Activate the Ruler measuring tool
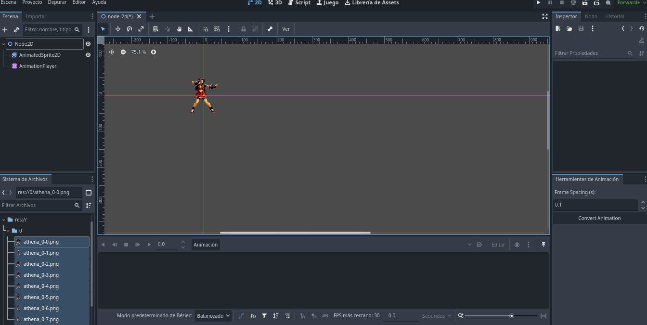Screen dimensions: 647x325 tap(191, 29)
